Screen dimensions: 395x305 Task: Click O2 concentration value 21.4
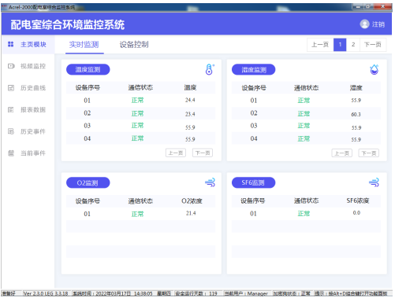(x=191, y=213)
